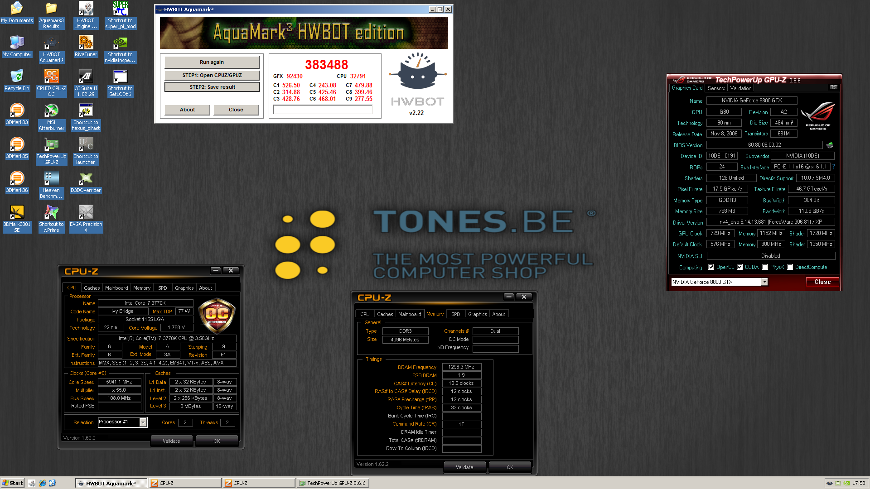Click Close button in Aquamark window
The height and width of the screenshot is (489, 870).
click(236, 110)
